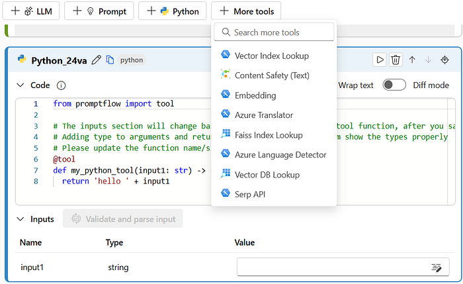Select Azure Translator tool
Screen dimensions: 463x284
click(x=263, y=115)
